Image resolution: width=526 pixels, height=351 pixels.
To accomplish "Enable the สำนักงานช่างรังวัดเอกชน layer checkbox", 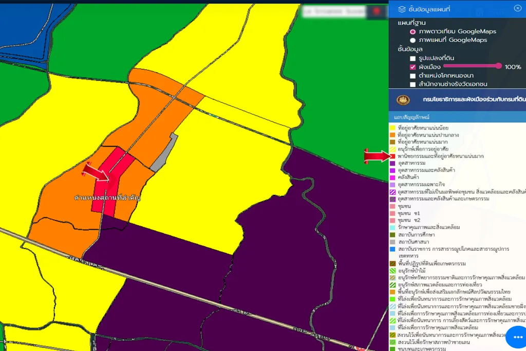I will pos(412,84).
